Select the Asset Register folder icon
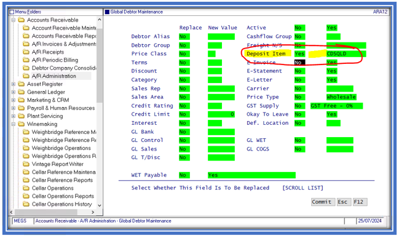Viewport: 399px width, 236px height. 22,84
